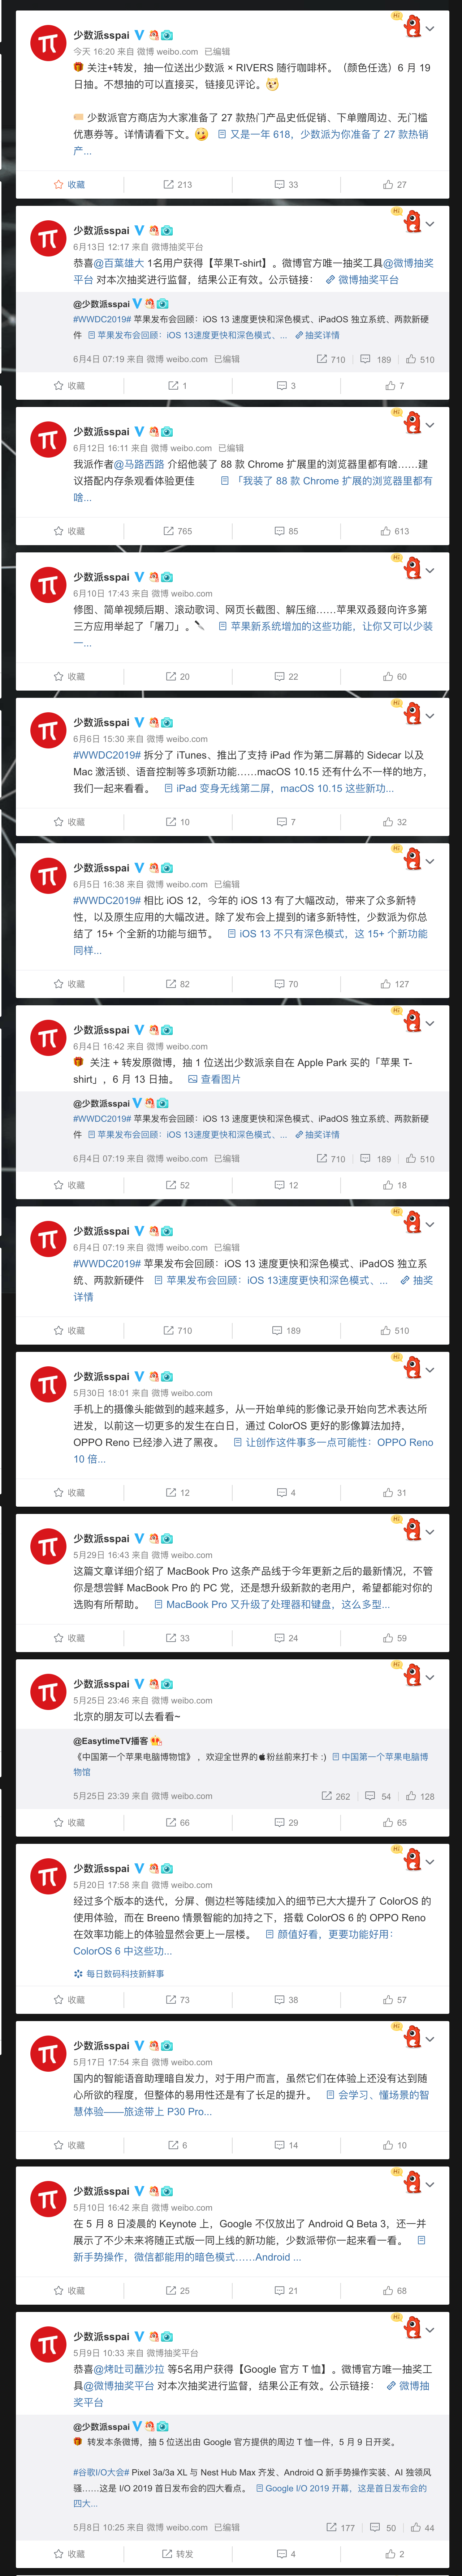Open the dropdown arrow on 6月6日 15:30 post
Viewport: 462px width, 2576px height.
pos(430,716)
